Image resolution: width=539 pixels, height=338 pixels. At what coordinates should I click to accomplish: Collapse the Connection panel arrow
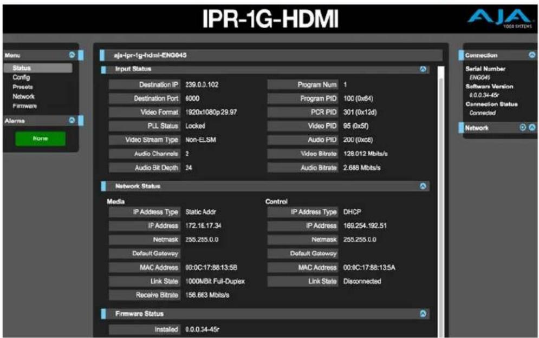532,55
